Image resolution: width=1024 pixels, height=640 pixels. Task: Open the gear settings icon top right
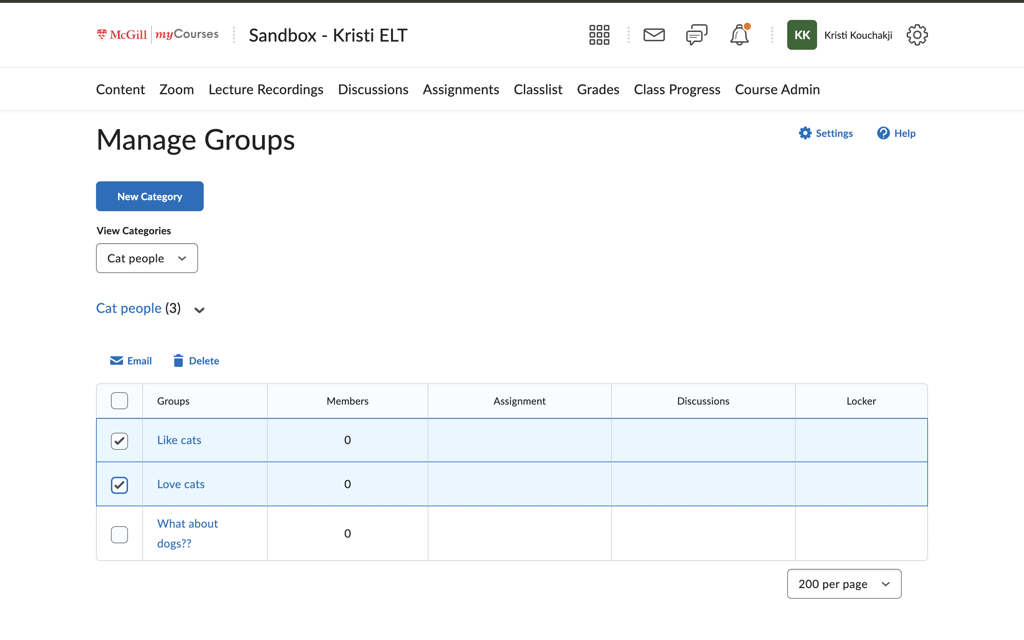click(917, 35)
